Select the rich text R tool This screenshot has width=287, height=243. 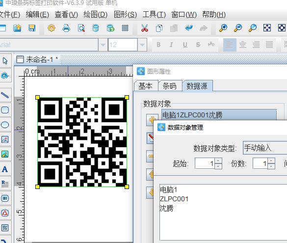click(x=5, y=184)
